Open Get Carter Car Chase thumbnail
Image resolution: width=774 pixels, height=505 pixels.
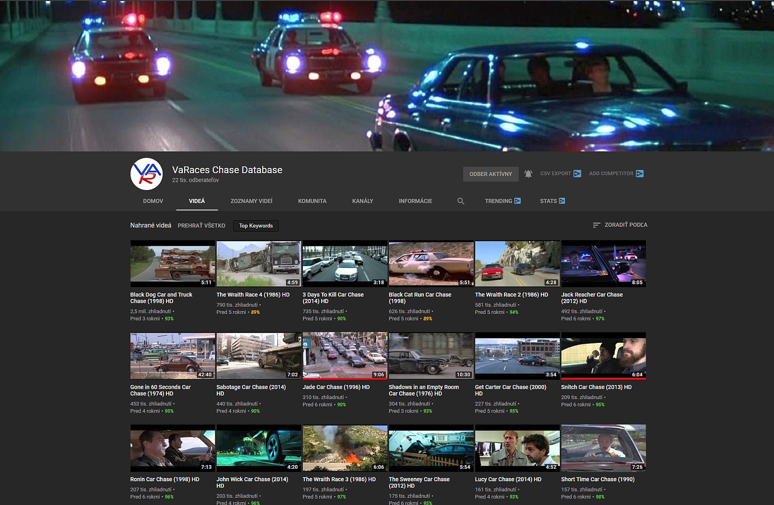tap(517, 356)
